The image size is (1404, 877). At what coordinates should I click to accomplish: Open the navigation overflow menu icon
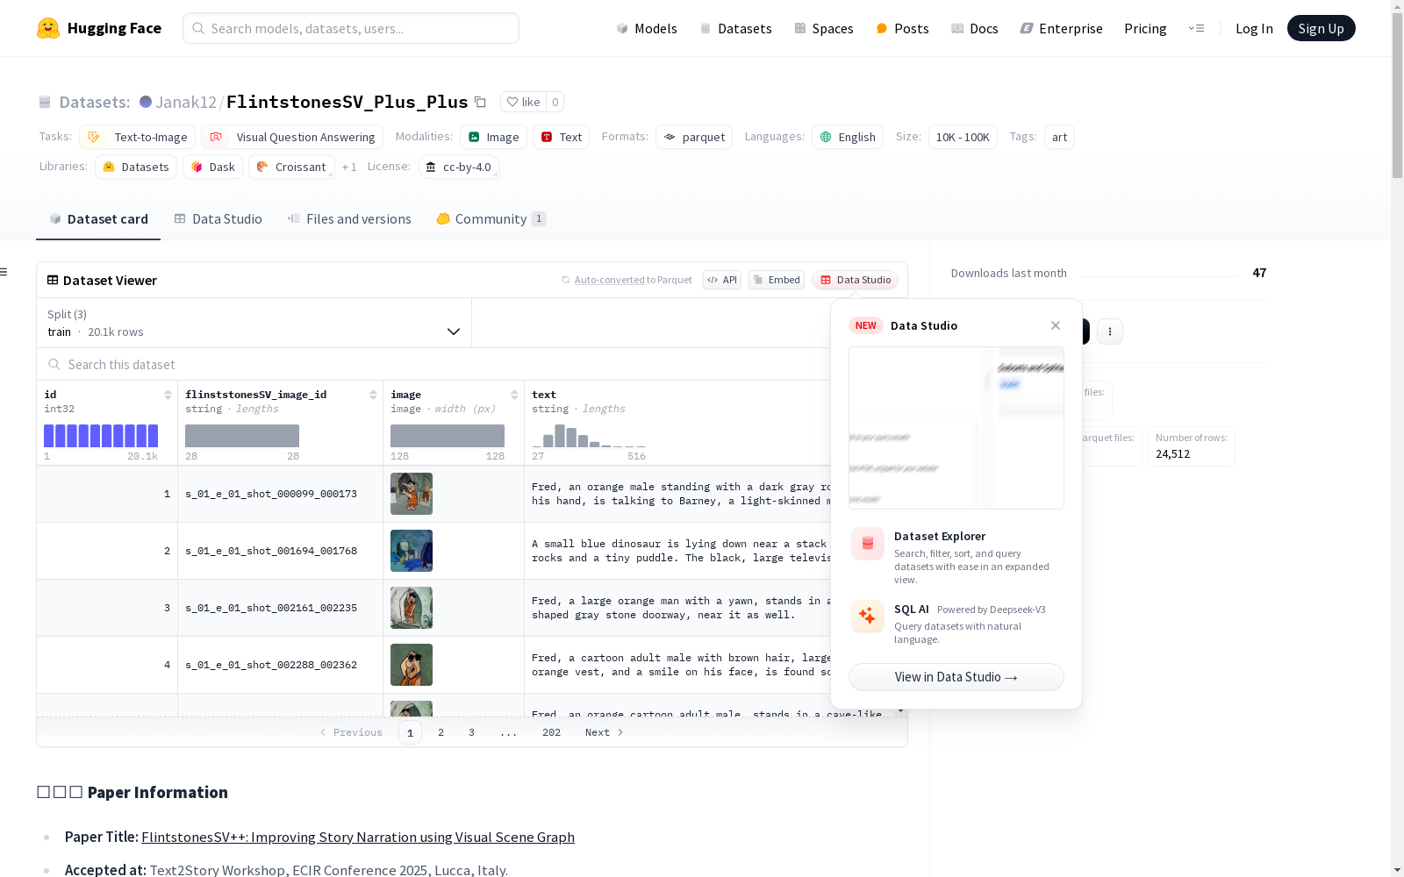[1196, 28]
